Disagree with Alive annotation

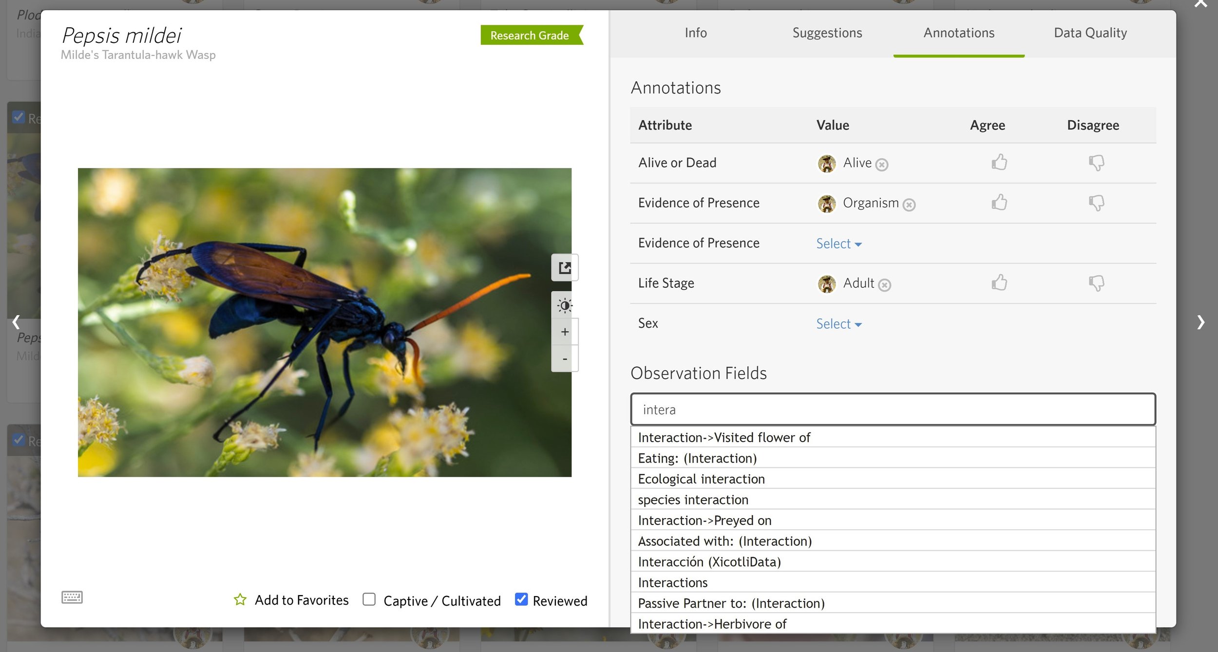[x=1096, y=163]
